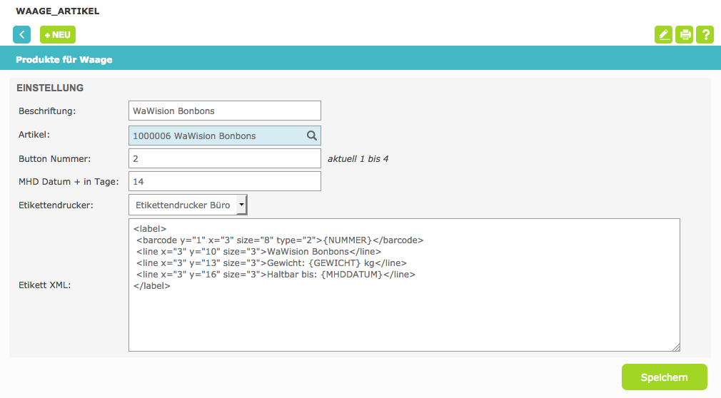The image size is (721, 398).
Task: Click the WAAGE_ARTIKEL page title
Action: point(58,11)
